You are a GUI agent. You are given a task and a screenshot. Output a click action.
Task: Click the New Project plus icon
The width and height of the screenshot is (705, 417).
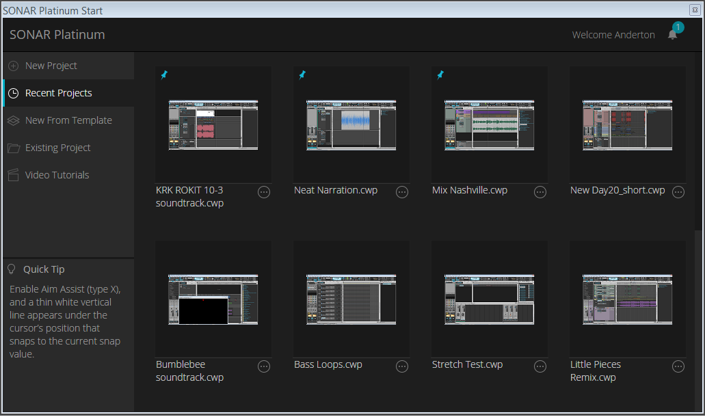(x=14, y=66)
